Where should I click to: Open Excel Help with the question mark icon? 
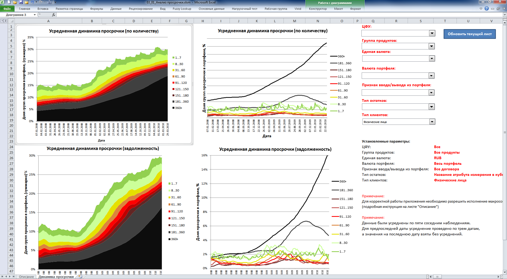[x=487, y=8]
